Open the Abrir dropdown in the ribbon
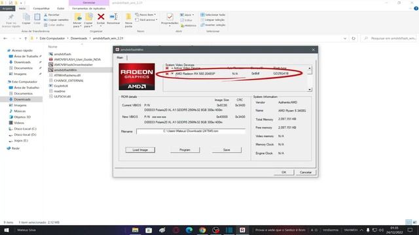The width and height of the screenshot is (419, 235). coord(187,15)
